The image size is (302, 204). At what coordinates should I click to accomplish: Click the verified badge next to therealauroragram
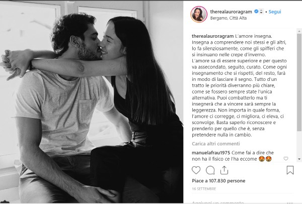point(256,12)
